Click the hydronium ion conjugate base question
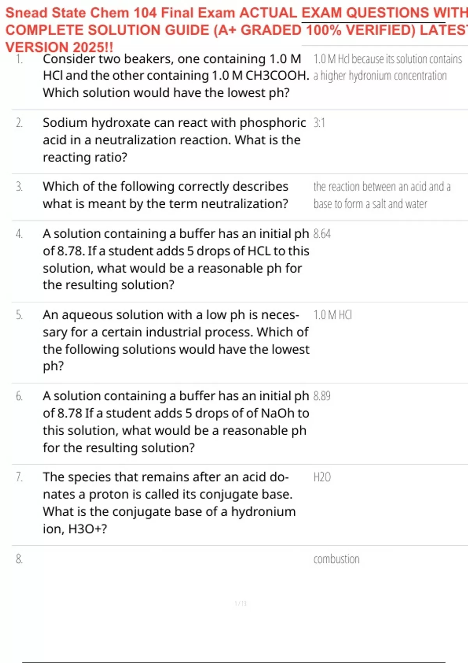Screen dimensions: 468x663 pyautogui.click(x=169, y=503)
